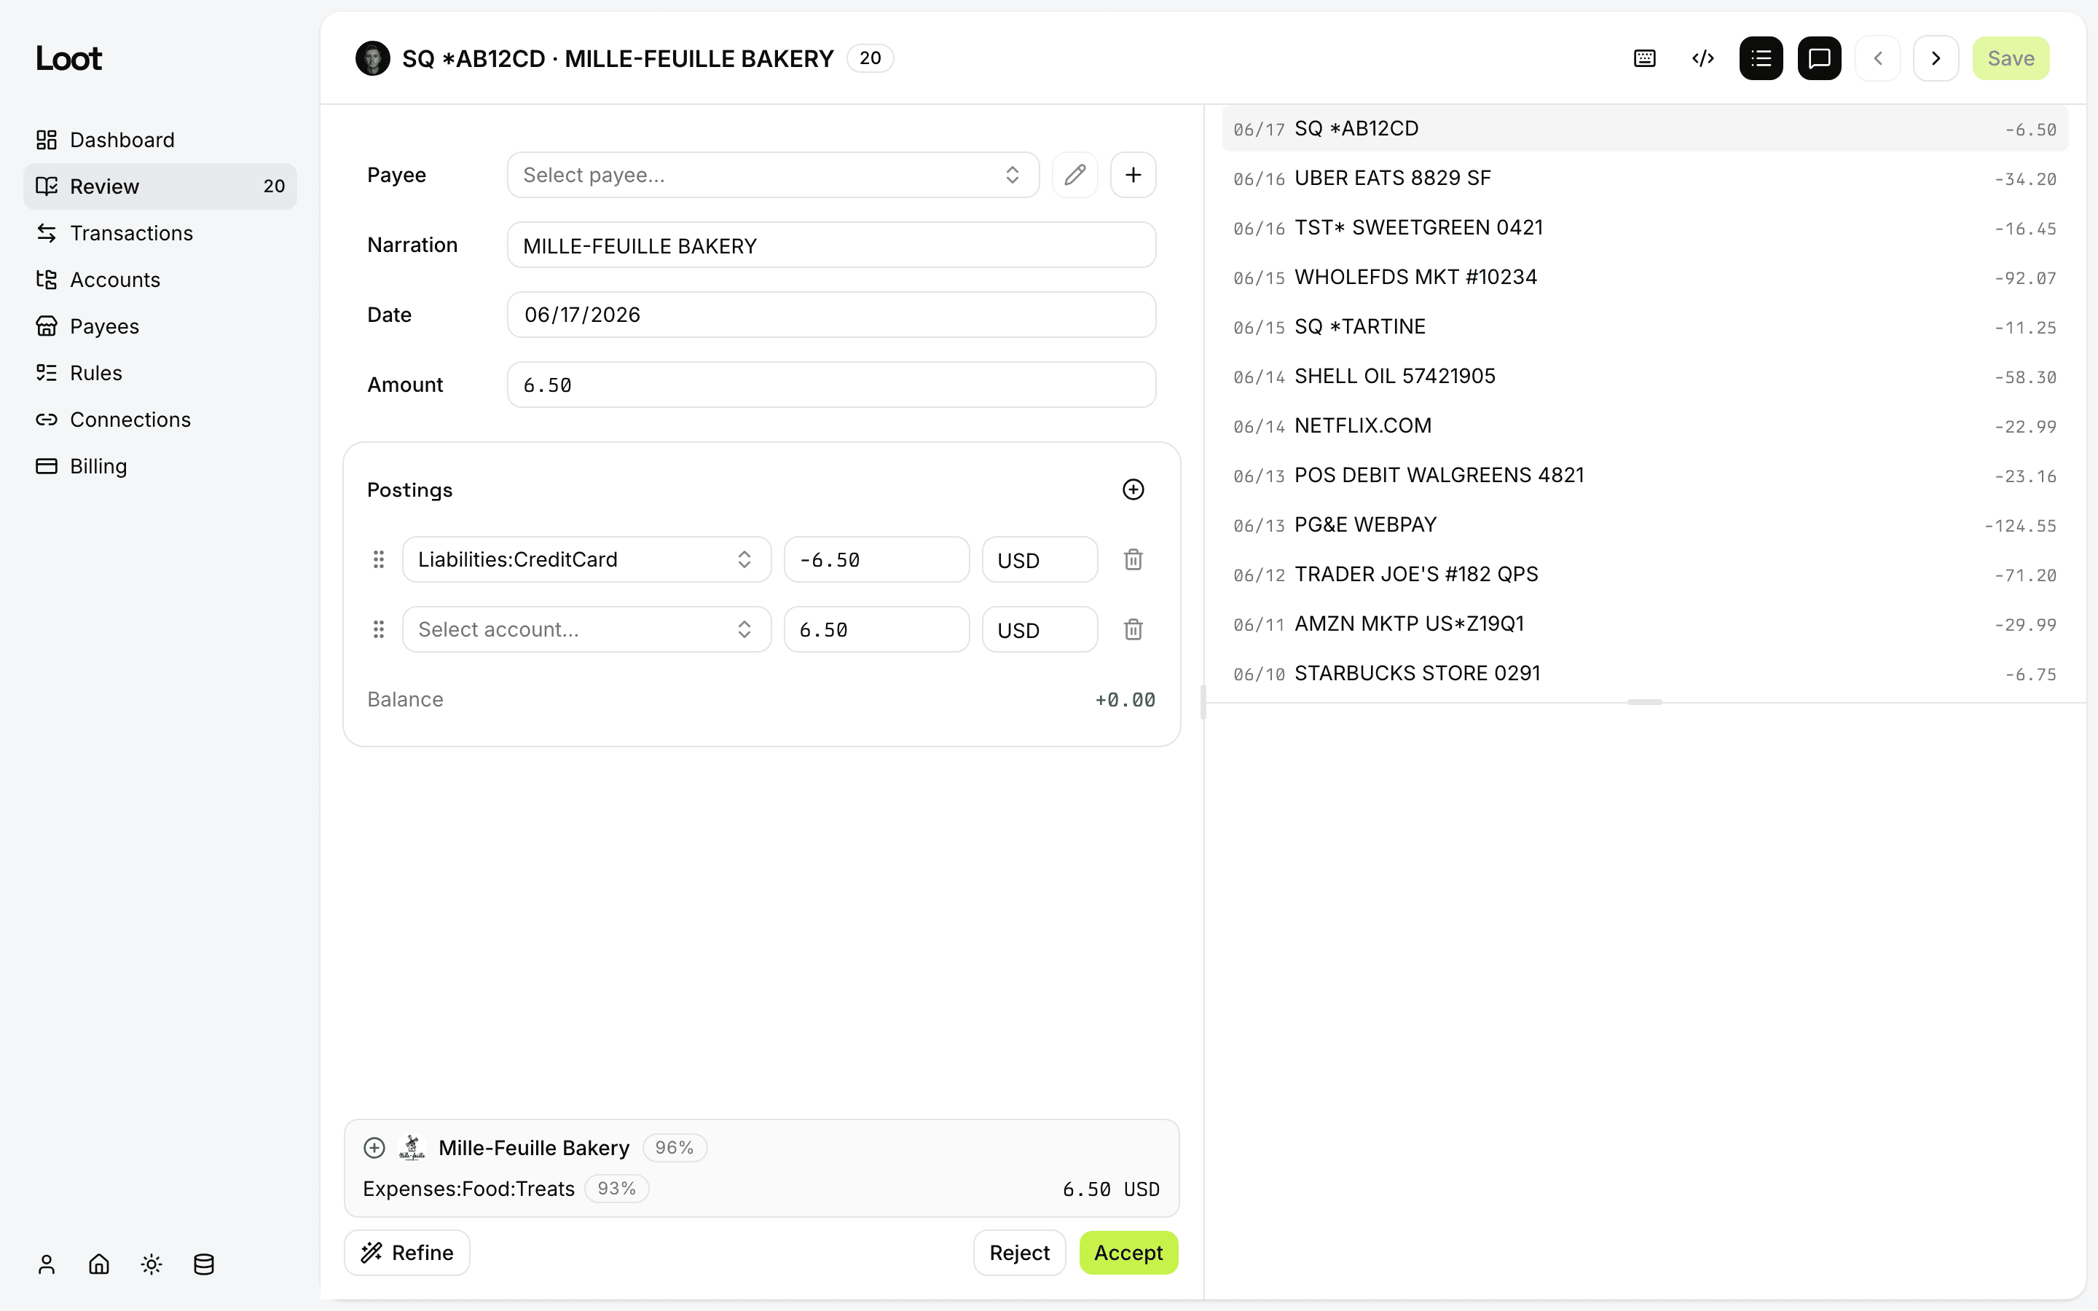Click USD currency of the second posting
The image size is (2098, 1311).
pyautogui.click(x=1040, y=629)
